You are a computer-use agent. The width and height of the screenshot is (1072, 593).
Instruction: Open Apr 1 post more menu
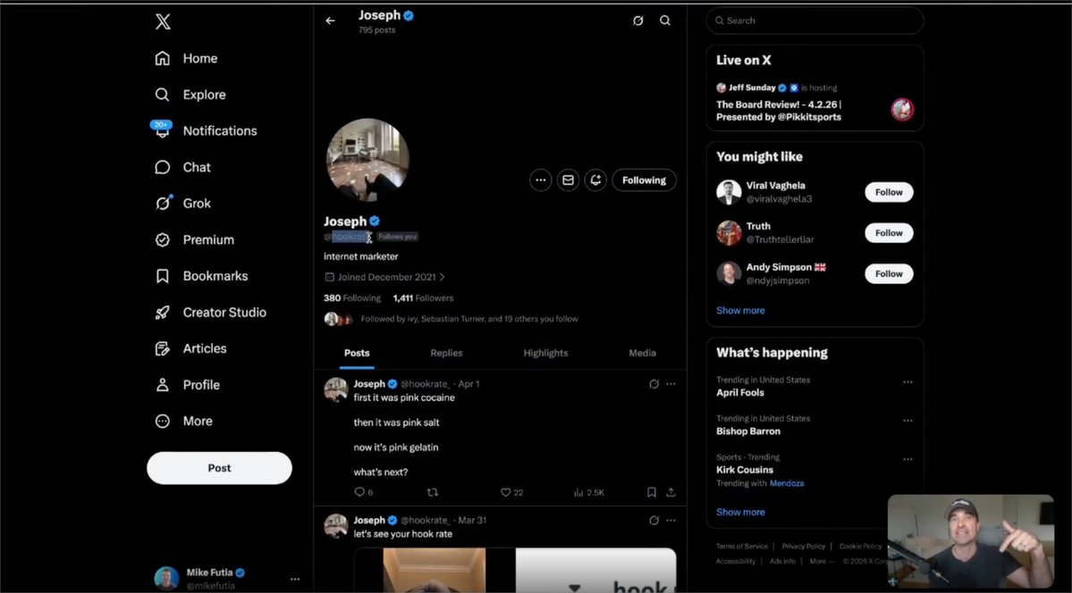coord(671,384)
